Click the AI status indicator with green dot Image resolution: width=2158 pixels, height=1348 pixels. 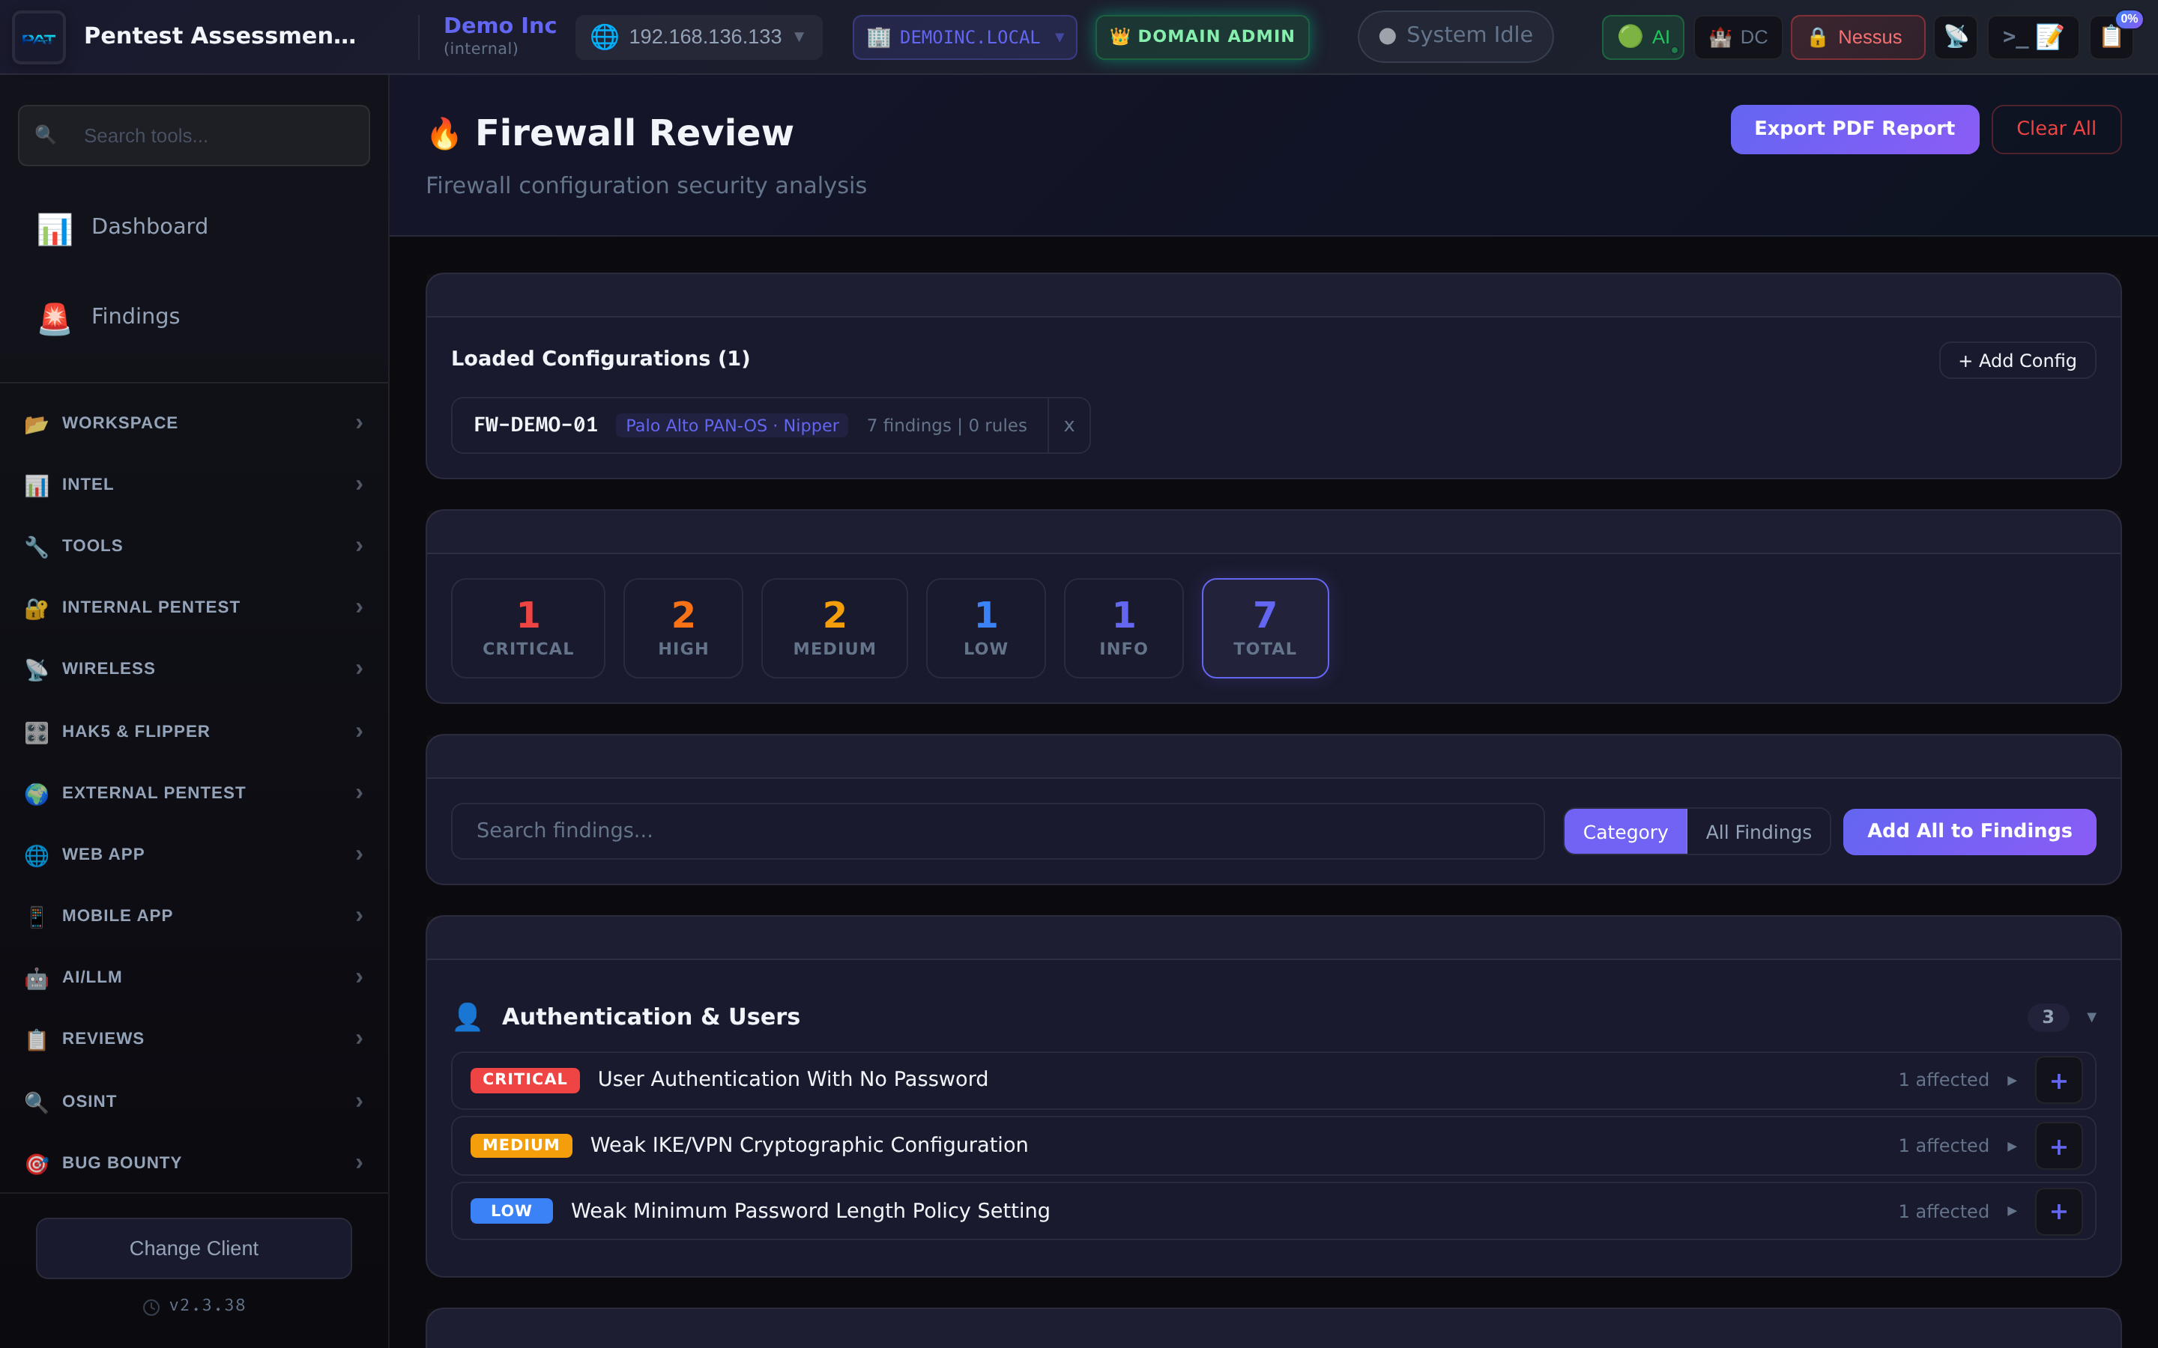click(1642, 37)
